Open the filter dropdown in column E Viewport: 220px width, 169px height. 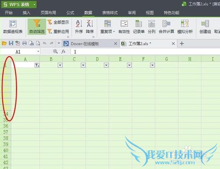point(129,65)
